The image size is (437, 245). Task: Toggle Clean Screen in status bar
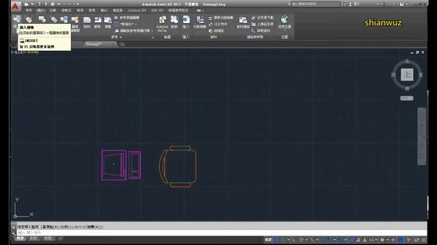click(417, 240)
